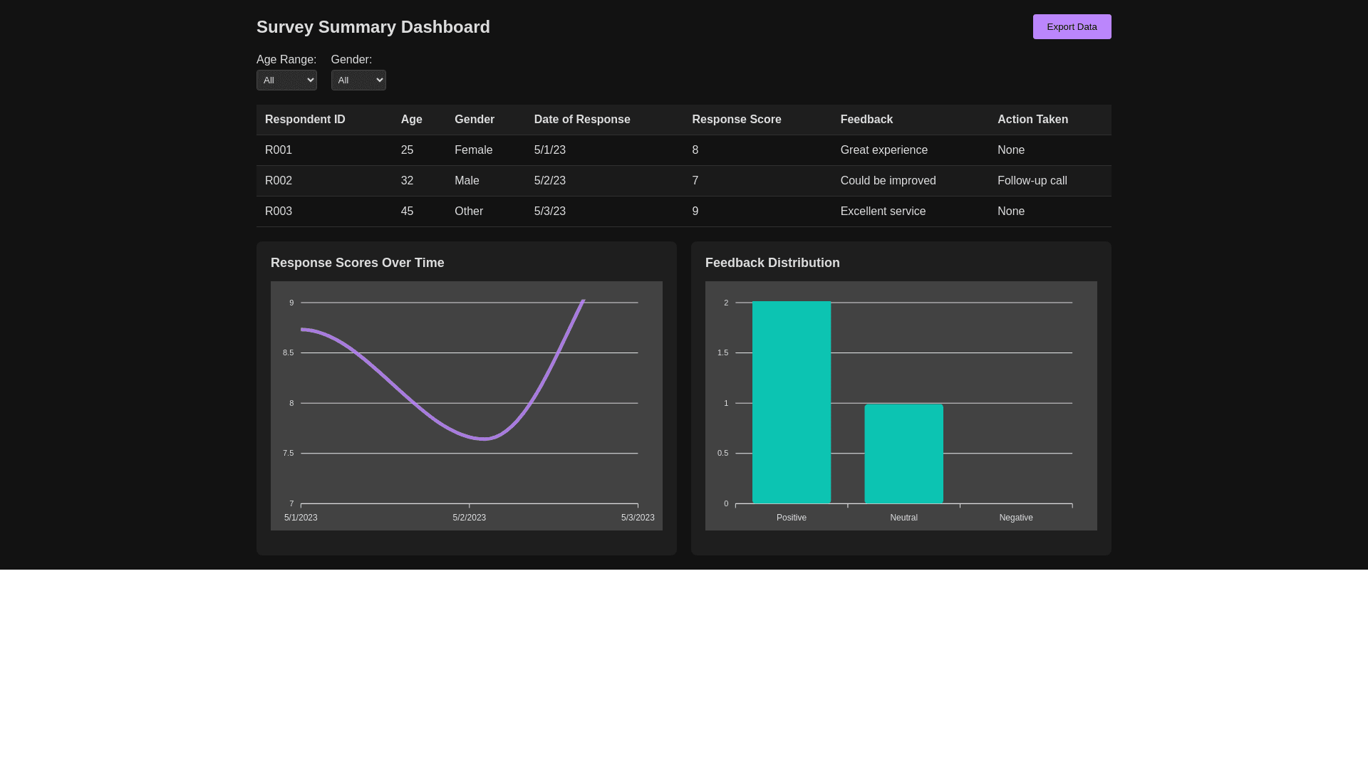
Task: Click the Age column header
Action: [x=411, y=120]
